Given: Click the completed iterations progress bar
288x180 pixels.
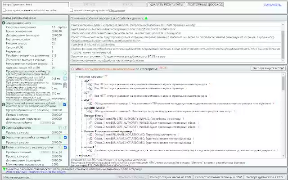Looking at the screenshot, I should pos(45,152).
